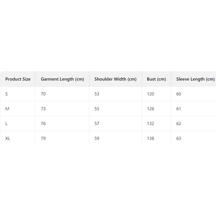Click the Shoulder Width (cm) header
Viewport: 216px width, 216px height.
click(x=115, y=79)
